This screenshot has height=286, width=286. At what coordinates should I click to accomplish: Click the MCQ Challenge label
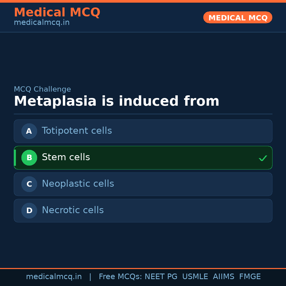coord(42,89)
